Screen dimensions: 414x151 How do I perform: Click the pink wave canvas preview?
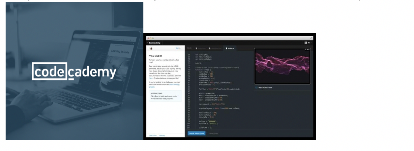click(x=282, y=67)
